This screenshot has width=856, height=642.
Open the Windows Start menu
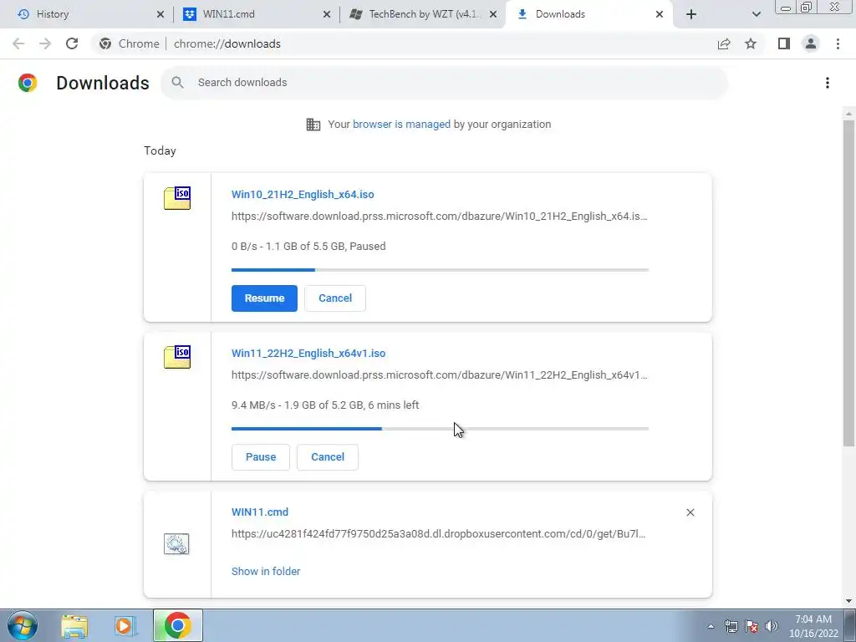point(23,625)
